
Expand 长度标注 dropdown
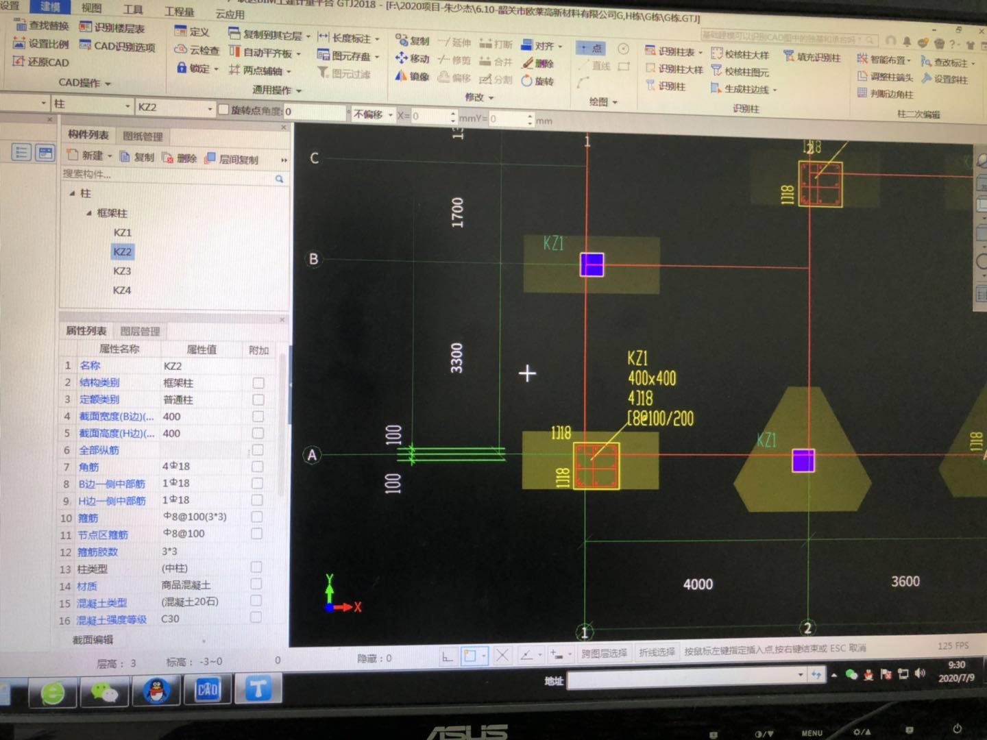[x=377, y=39]
